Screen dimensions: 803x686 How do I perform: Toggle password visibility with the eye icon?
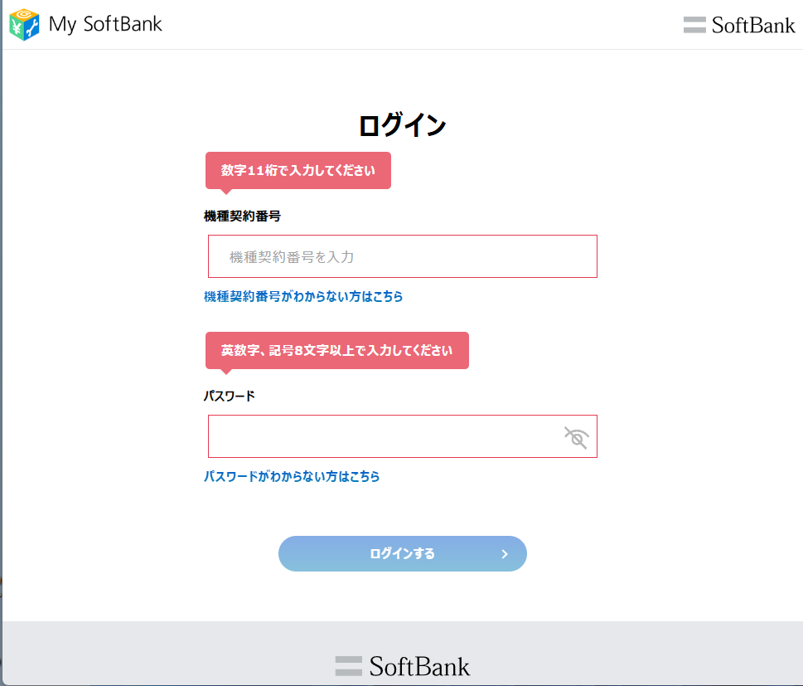click(x=576, y=437)
